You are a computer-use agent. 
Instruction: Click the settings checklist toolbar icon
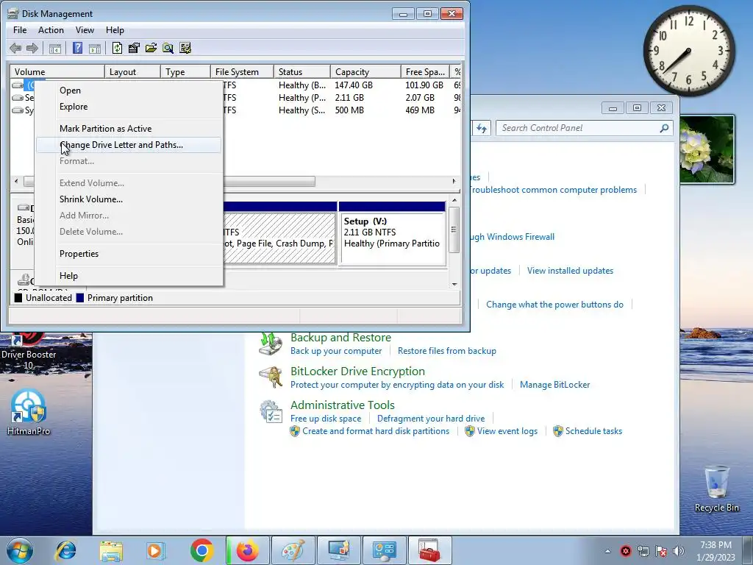point(185,48)
